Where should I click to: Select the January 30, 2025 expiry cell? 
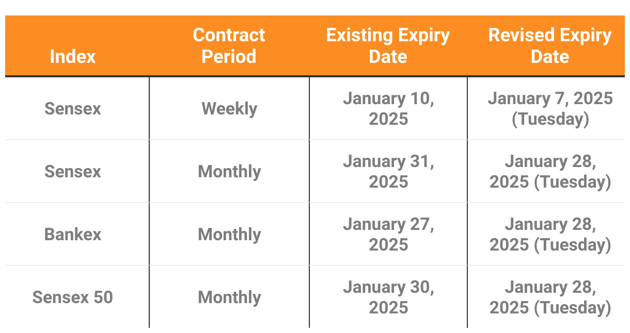point(388,297)
